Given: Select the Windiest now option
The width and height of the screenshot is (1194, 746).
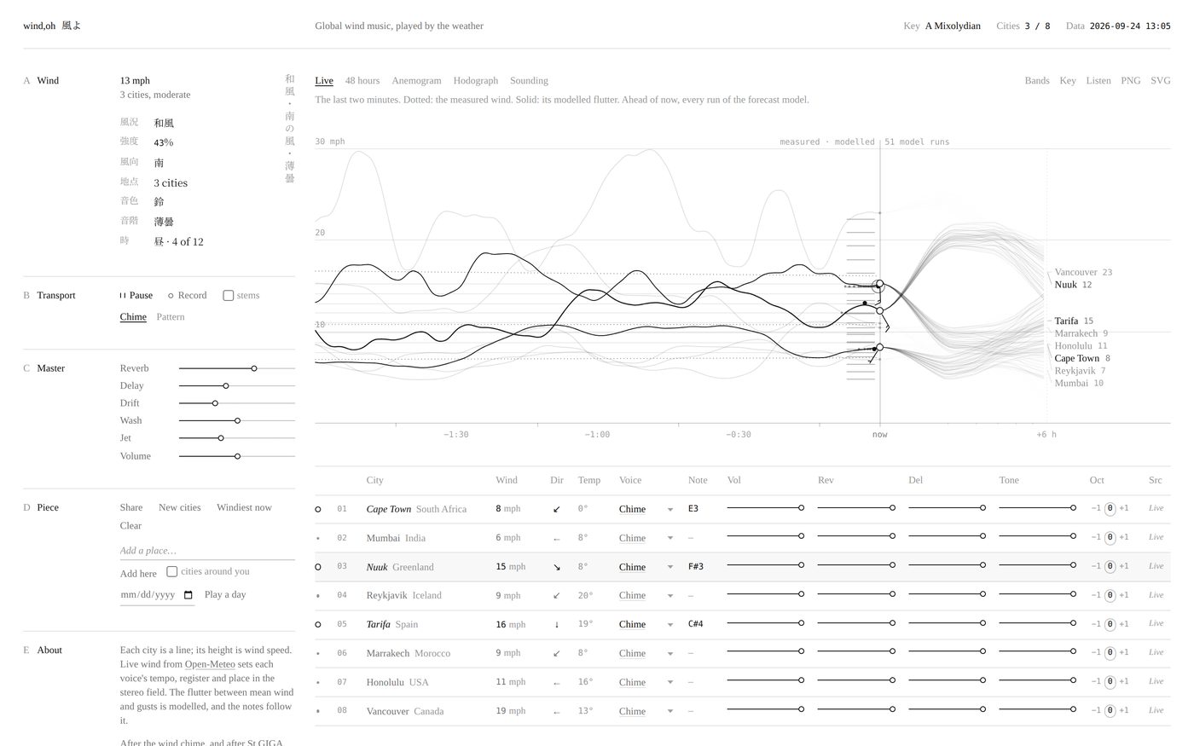Looking at the screenshot, I should (244, 507).
